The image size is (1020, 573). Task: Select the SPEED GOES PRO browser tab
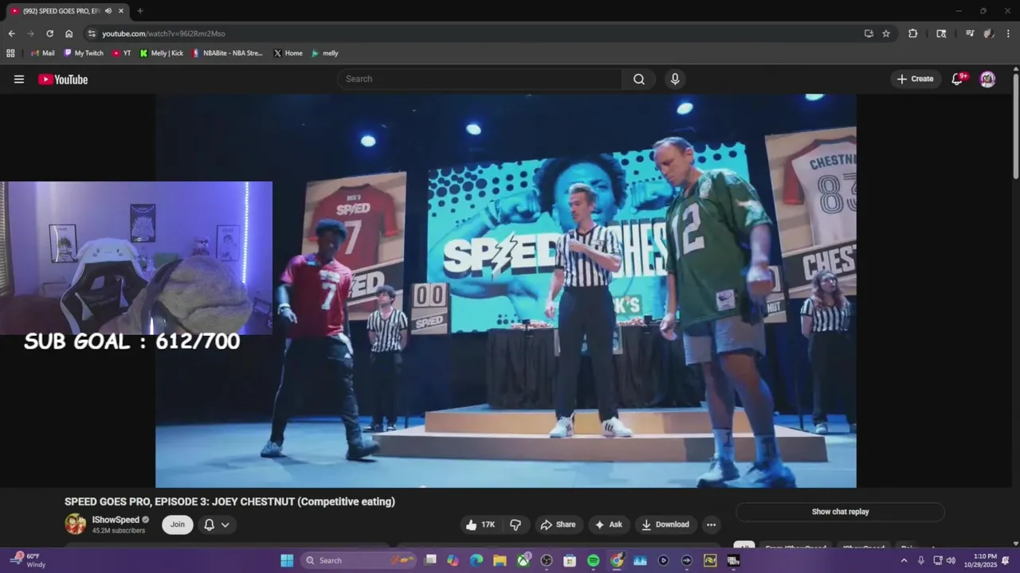click(x=62, y=11)
